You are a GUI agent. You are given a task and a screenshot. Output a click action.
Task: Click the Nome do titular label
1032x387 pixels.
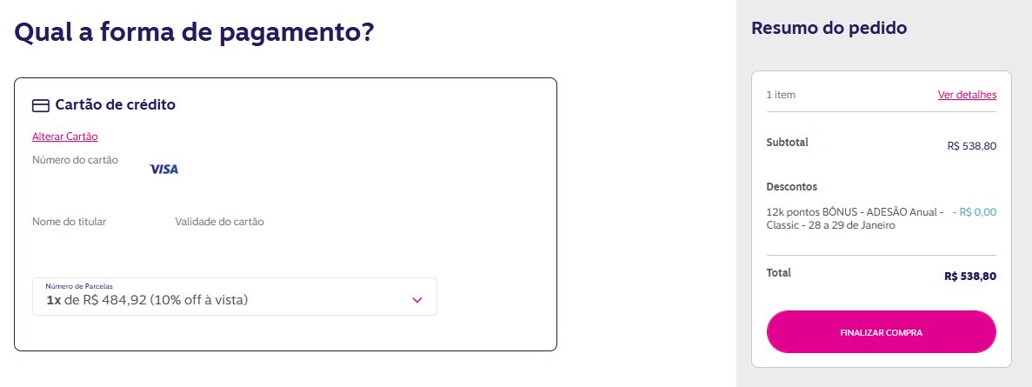(x=69, y=222)
